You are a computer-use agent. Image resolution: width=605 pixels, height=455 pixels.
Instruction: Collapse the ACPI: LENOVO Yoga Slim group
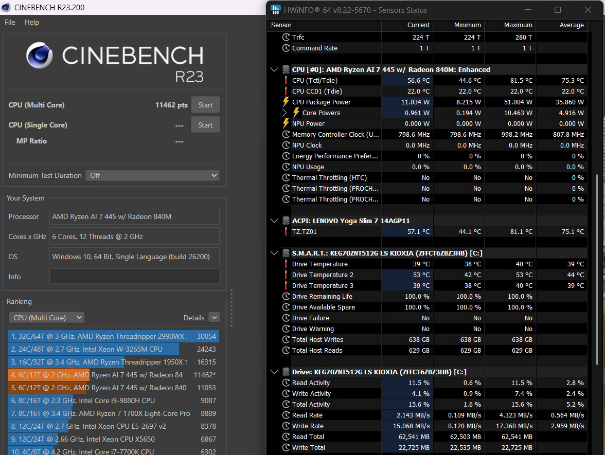pos(274,221)
